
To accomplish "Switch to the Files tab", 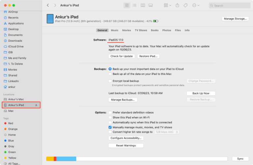I will pyautogui.click(x=178, y=31).
